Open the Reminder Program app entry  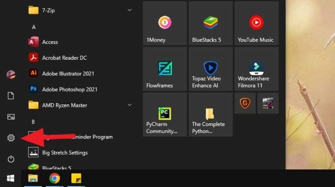(81, 137)
